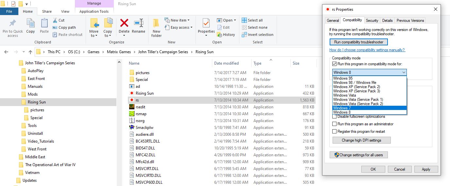
Task: Click Run compatibility troubleshooter button
Action: click(x=359, y=42)
